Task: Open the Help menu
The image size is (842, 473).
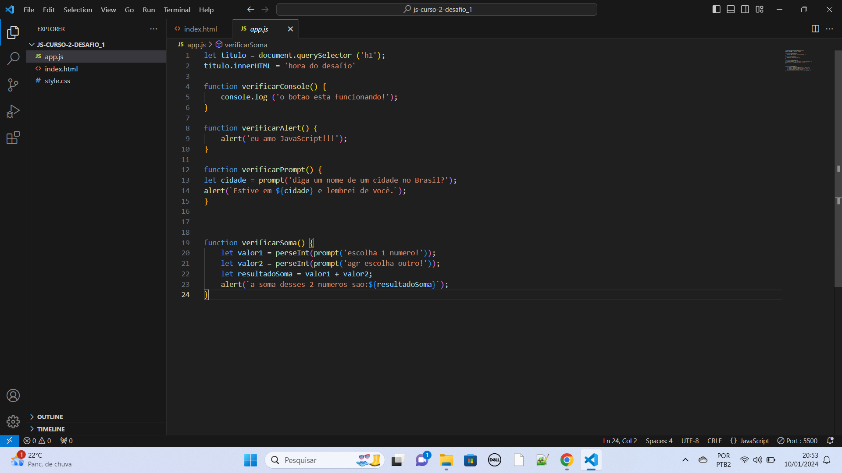Action: [x=206, y=10]
